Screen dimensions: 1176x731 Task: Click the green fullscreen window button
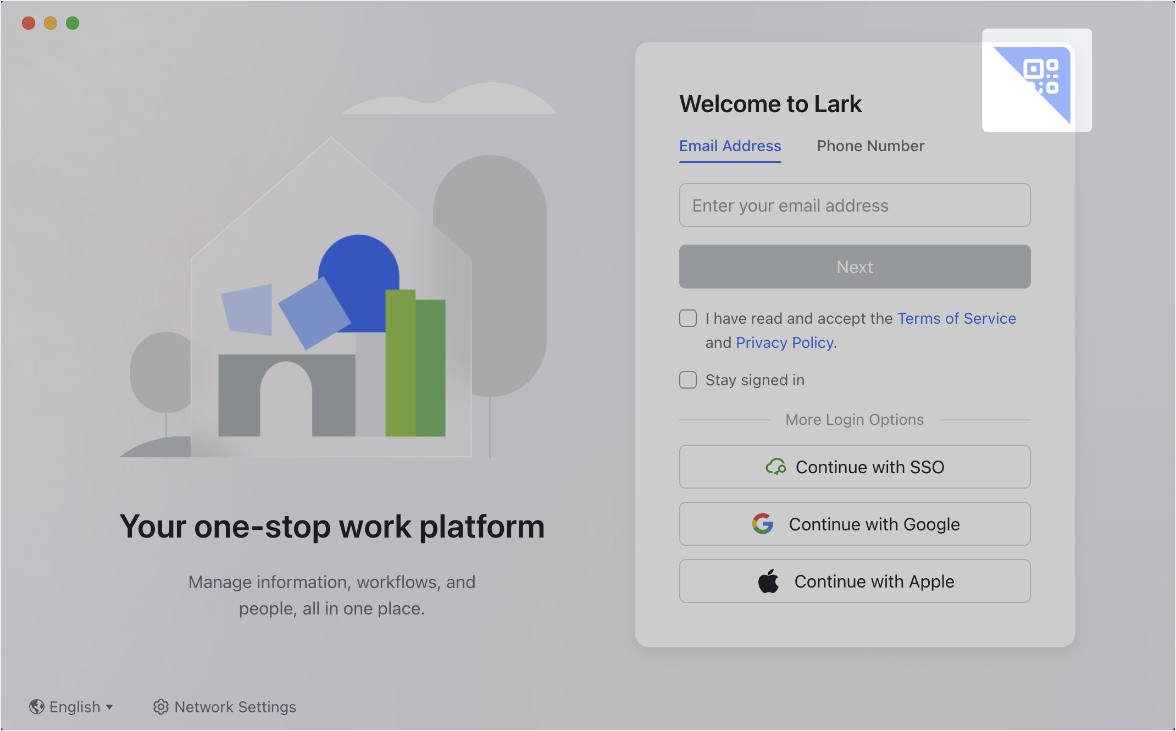coord(73,23)
